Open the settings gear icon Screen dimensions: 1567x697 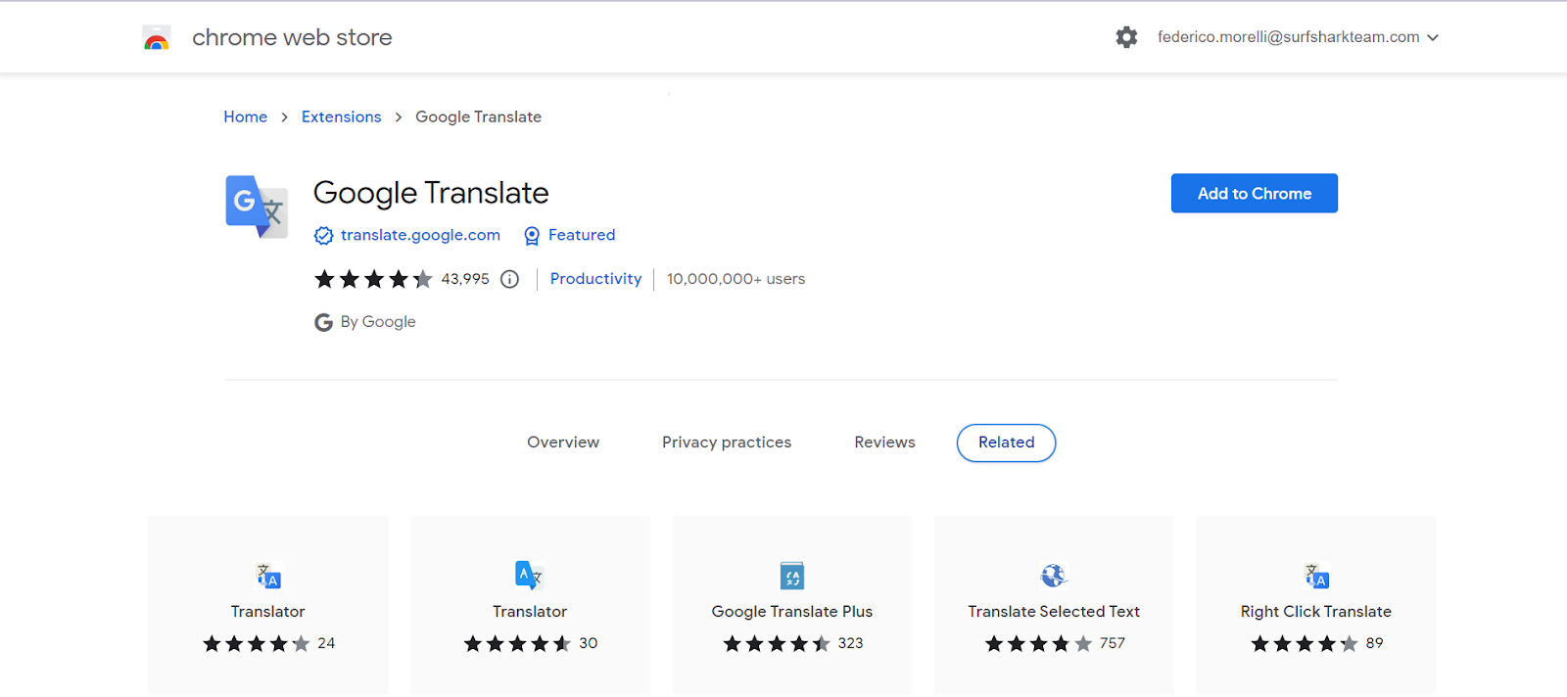tap(1126, 37)
